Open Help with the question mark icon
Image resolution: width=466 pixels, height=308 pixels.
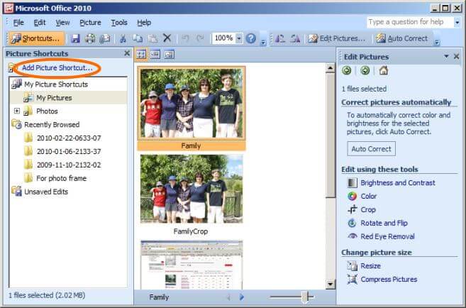coord(251,38)
